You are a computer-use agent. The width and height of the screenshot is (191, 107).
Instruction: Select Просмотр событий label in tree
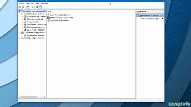[x=35, y=19]
